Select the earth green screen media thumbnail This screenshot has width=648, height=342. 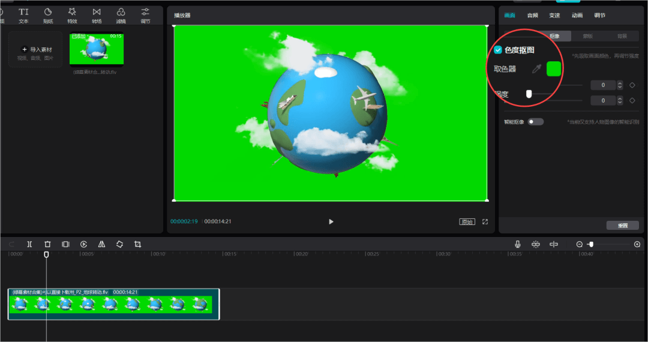pos(97,49)
